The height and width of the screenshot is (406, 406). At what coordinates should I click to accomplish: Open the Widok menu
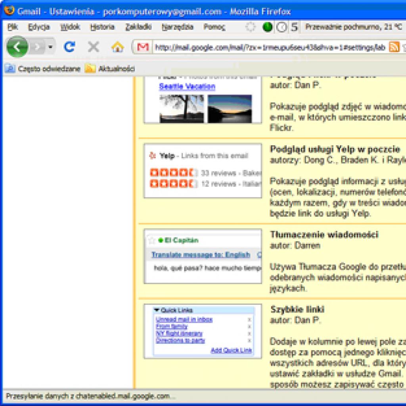click(x=70, y=27)
